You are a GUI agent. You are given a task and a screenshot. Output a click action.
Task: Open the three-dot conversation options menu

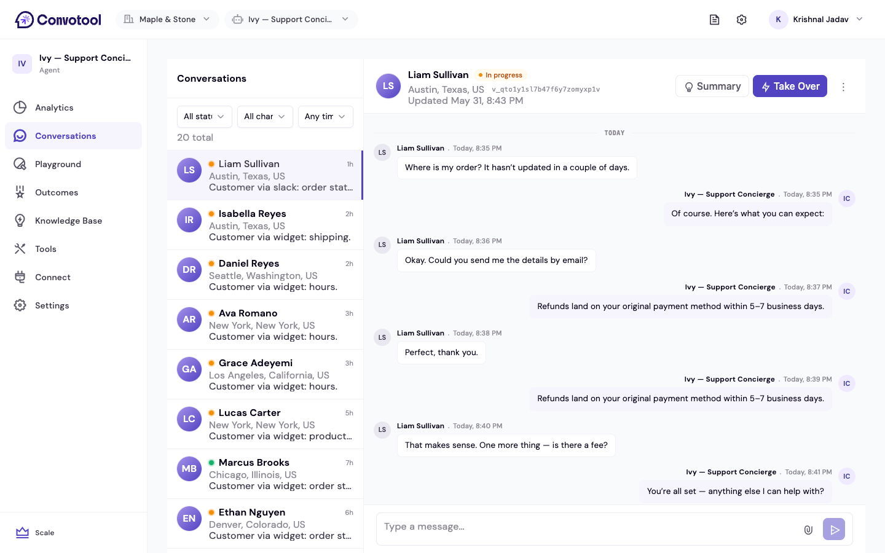pyautogui.click(x=843, y=87)
